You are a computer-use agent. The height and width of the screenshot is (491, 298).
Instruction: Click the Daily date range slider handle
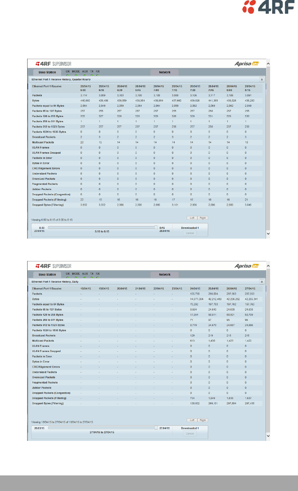156,428
